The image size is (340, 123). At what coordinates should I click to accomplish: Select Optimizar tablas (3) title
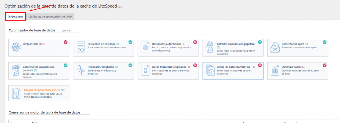pos(294,67)
